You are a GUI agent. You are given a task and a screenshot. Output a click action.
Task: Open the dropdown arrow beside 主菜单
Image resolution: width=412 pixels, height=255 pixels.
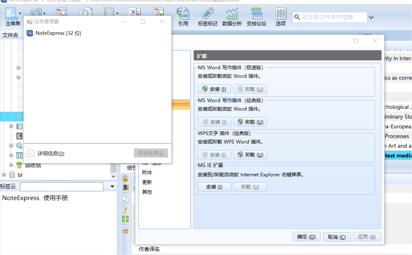point(20,13)
